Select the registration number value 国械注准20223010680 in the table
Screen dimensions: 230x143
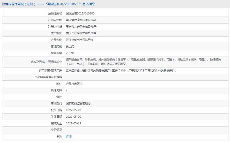(80, 13)
